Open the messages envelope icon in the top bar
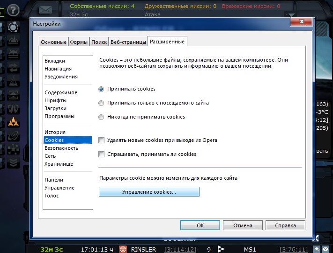 pyautogui.click(x=45, y=10)
